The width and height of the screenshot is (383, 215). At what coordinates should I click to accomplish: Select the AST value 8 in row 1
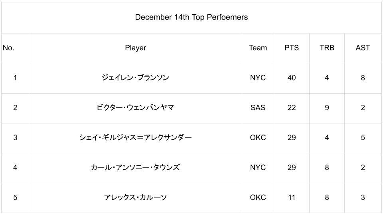pyautogui.click(x=363, y=78)
